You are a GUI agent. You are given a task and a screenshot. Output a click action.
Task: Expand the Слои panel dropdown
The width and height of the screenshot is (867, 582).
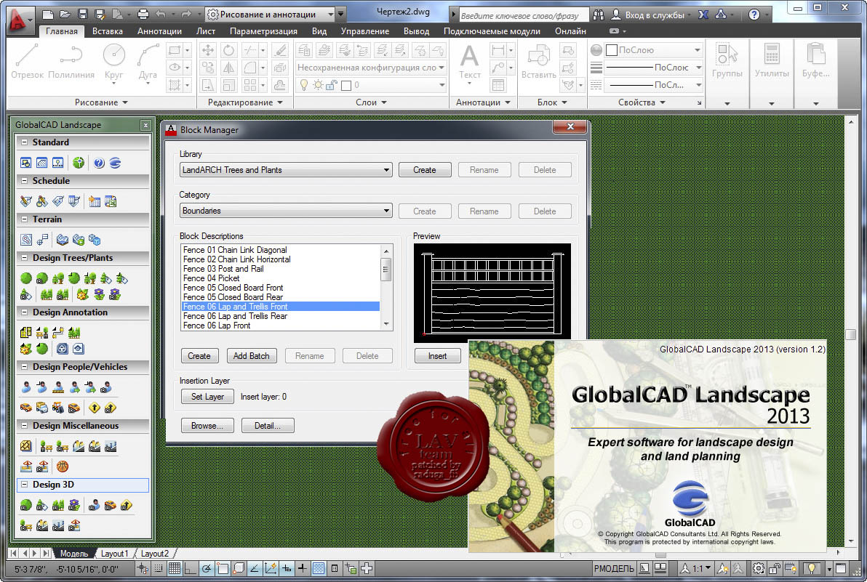(371, 102)
